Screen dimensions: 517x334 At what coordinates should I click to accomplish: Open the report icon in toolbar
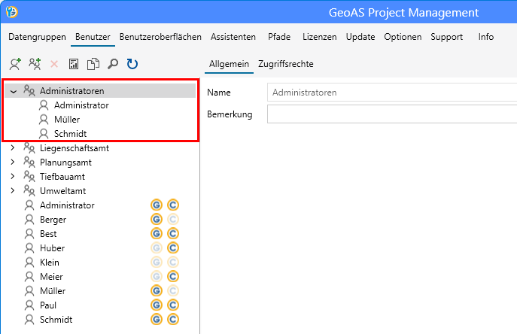[x=74, y=65]
